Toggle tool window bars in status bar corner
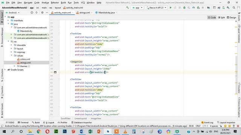 (2, 126)
